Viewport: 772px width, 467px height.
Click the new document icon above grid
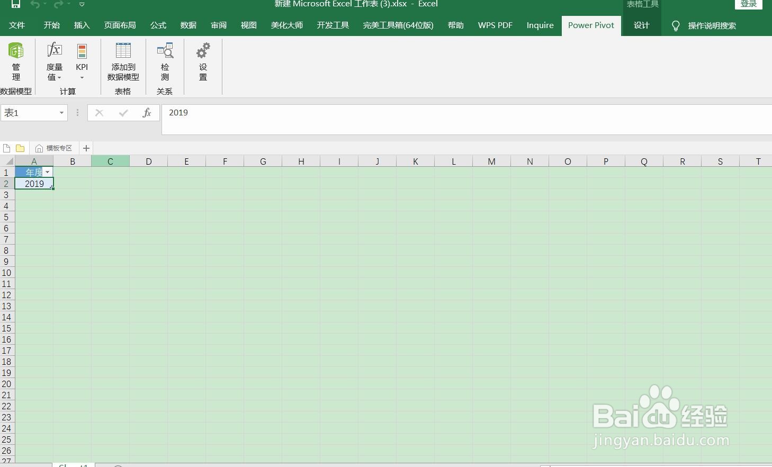pos(6,148)
